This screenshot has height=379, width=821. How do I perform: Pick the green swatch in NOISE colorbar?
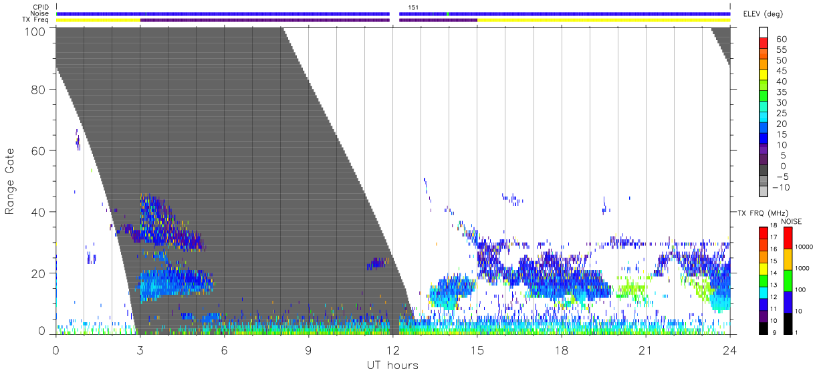coord(788,281)
